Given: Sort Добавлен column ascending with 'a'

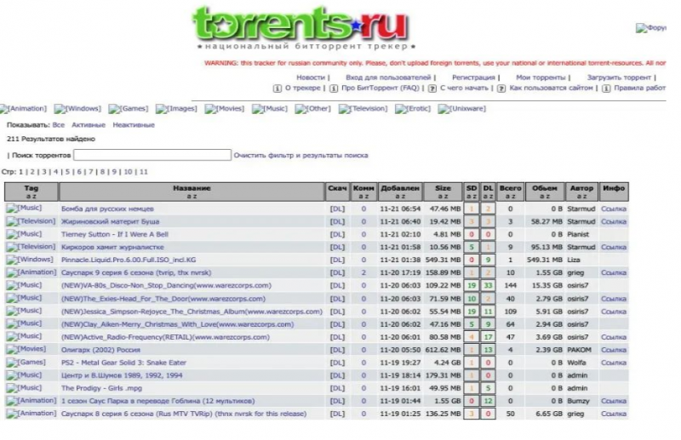Looking at the screenshot, I should tap(398, 196).
